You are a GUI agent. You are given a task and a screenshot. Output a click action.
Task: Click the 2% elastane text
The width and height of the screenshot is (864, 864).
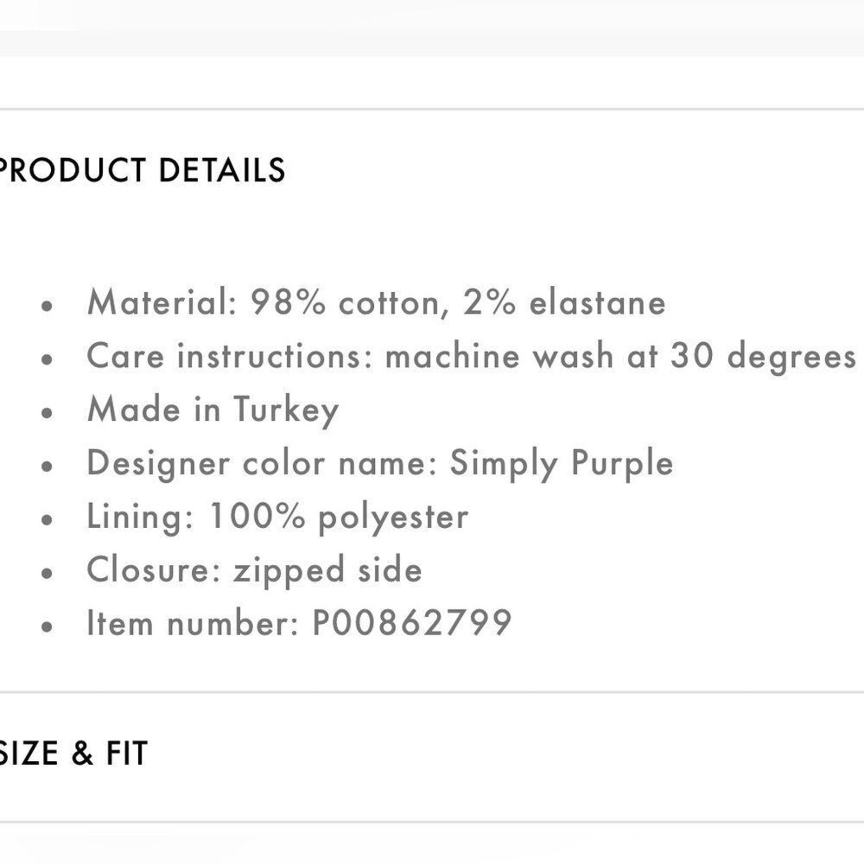[x=564, y=302]
